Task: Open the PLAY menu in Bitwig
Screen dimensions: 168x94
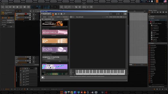Action: (x=7, y=7)
